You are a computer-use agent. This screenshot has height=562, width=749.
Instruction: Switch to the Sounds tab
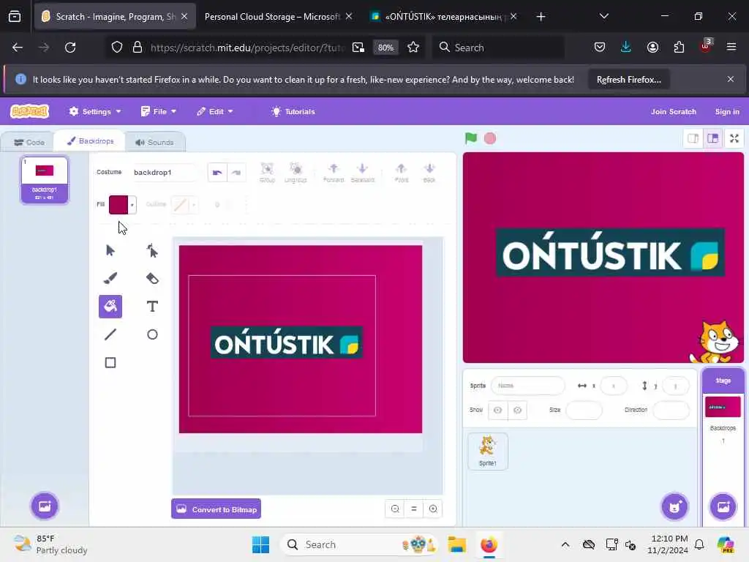(x=154, y=142)
